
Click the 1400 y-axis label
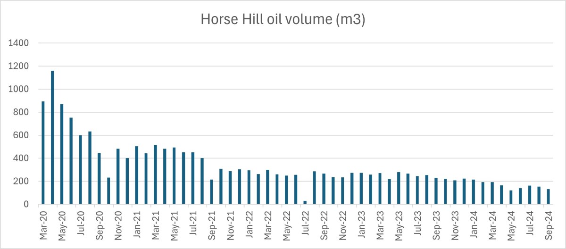click(x=20, y=43)
